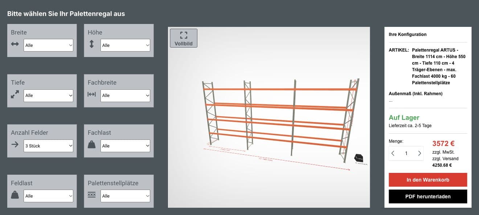Add configuration via In den Warenkorb

[x=428, y=180]
